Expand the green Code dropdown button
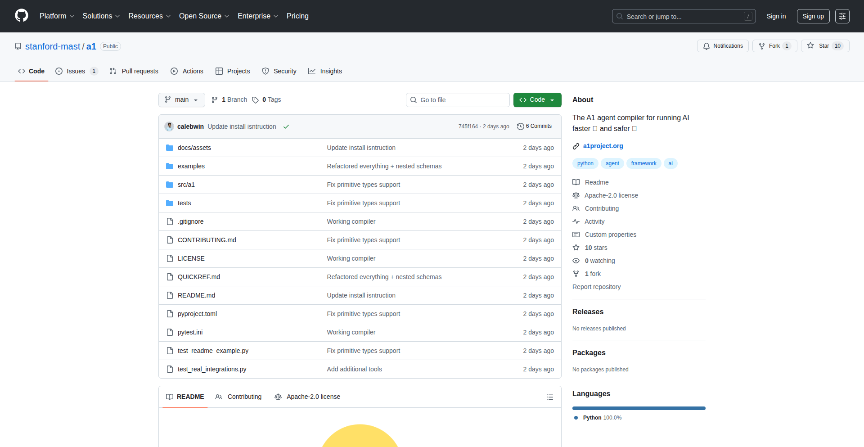The image size is (864, 447). click(x=537, y=100)
